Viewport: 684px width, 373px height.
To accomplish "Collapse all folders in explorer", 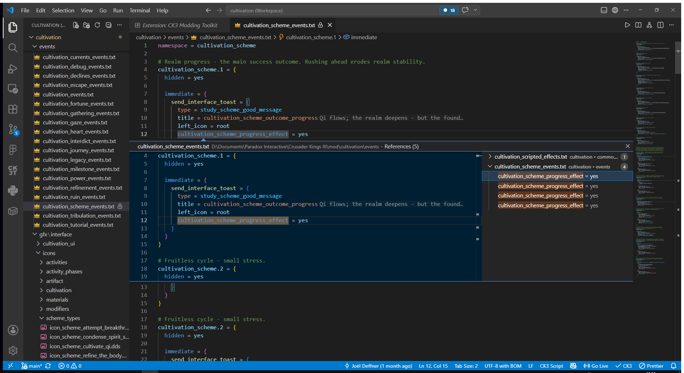I will [x=108, y=25].
